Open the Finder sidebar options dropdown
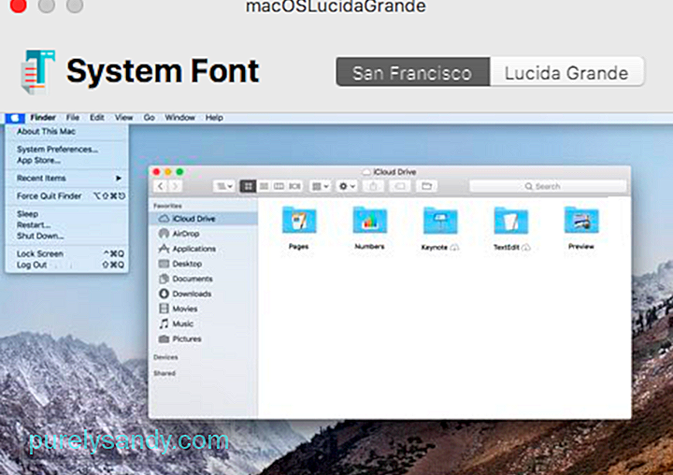Image resolution: width=673 pixels, height=475 pixels. pyautogui.click(x=224, y=186)
